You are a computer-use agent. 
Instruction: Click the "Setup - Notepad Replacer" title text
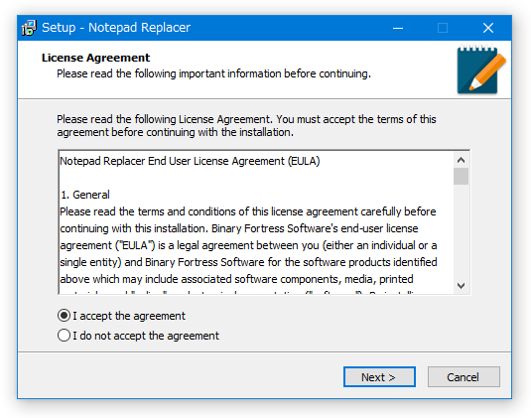pos(116,28)
